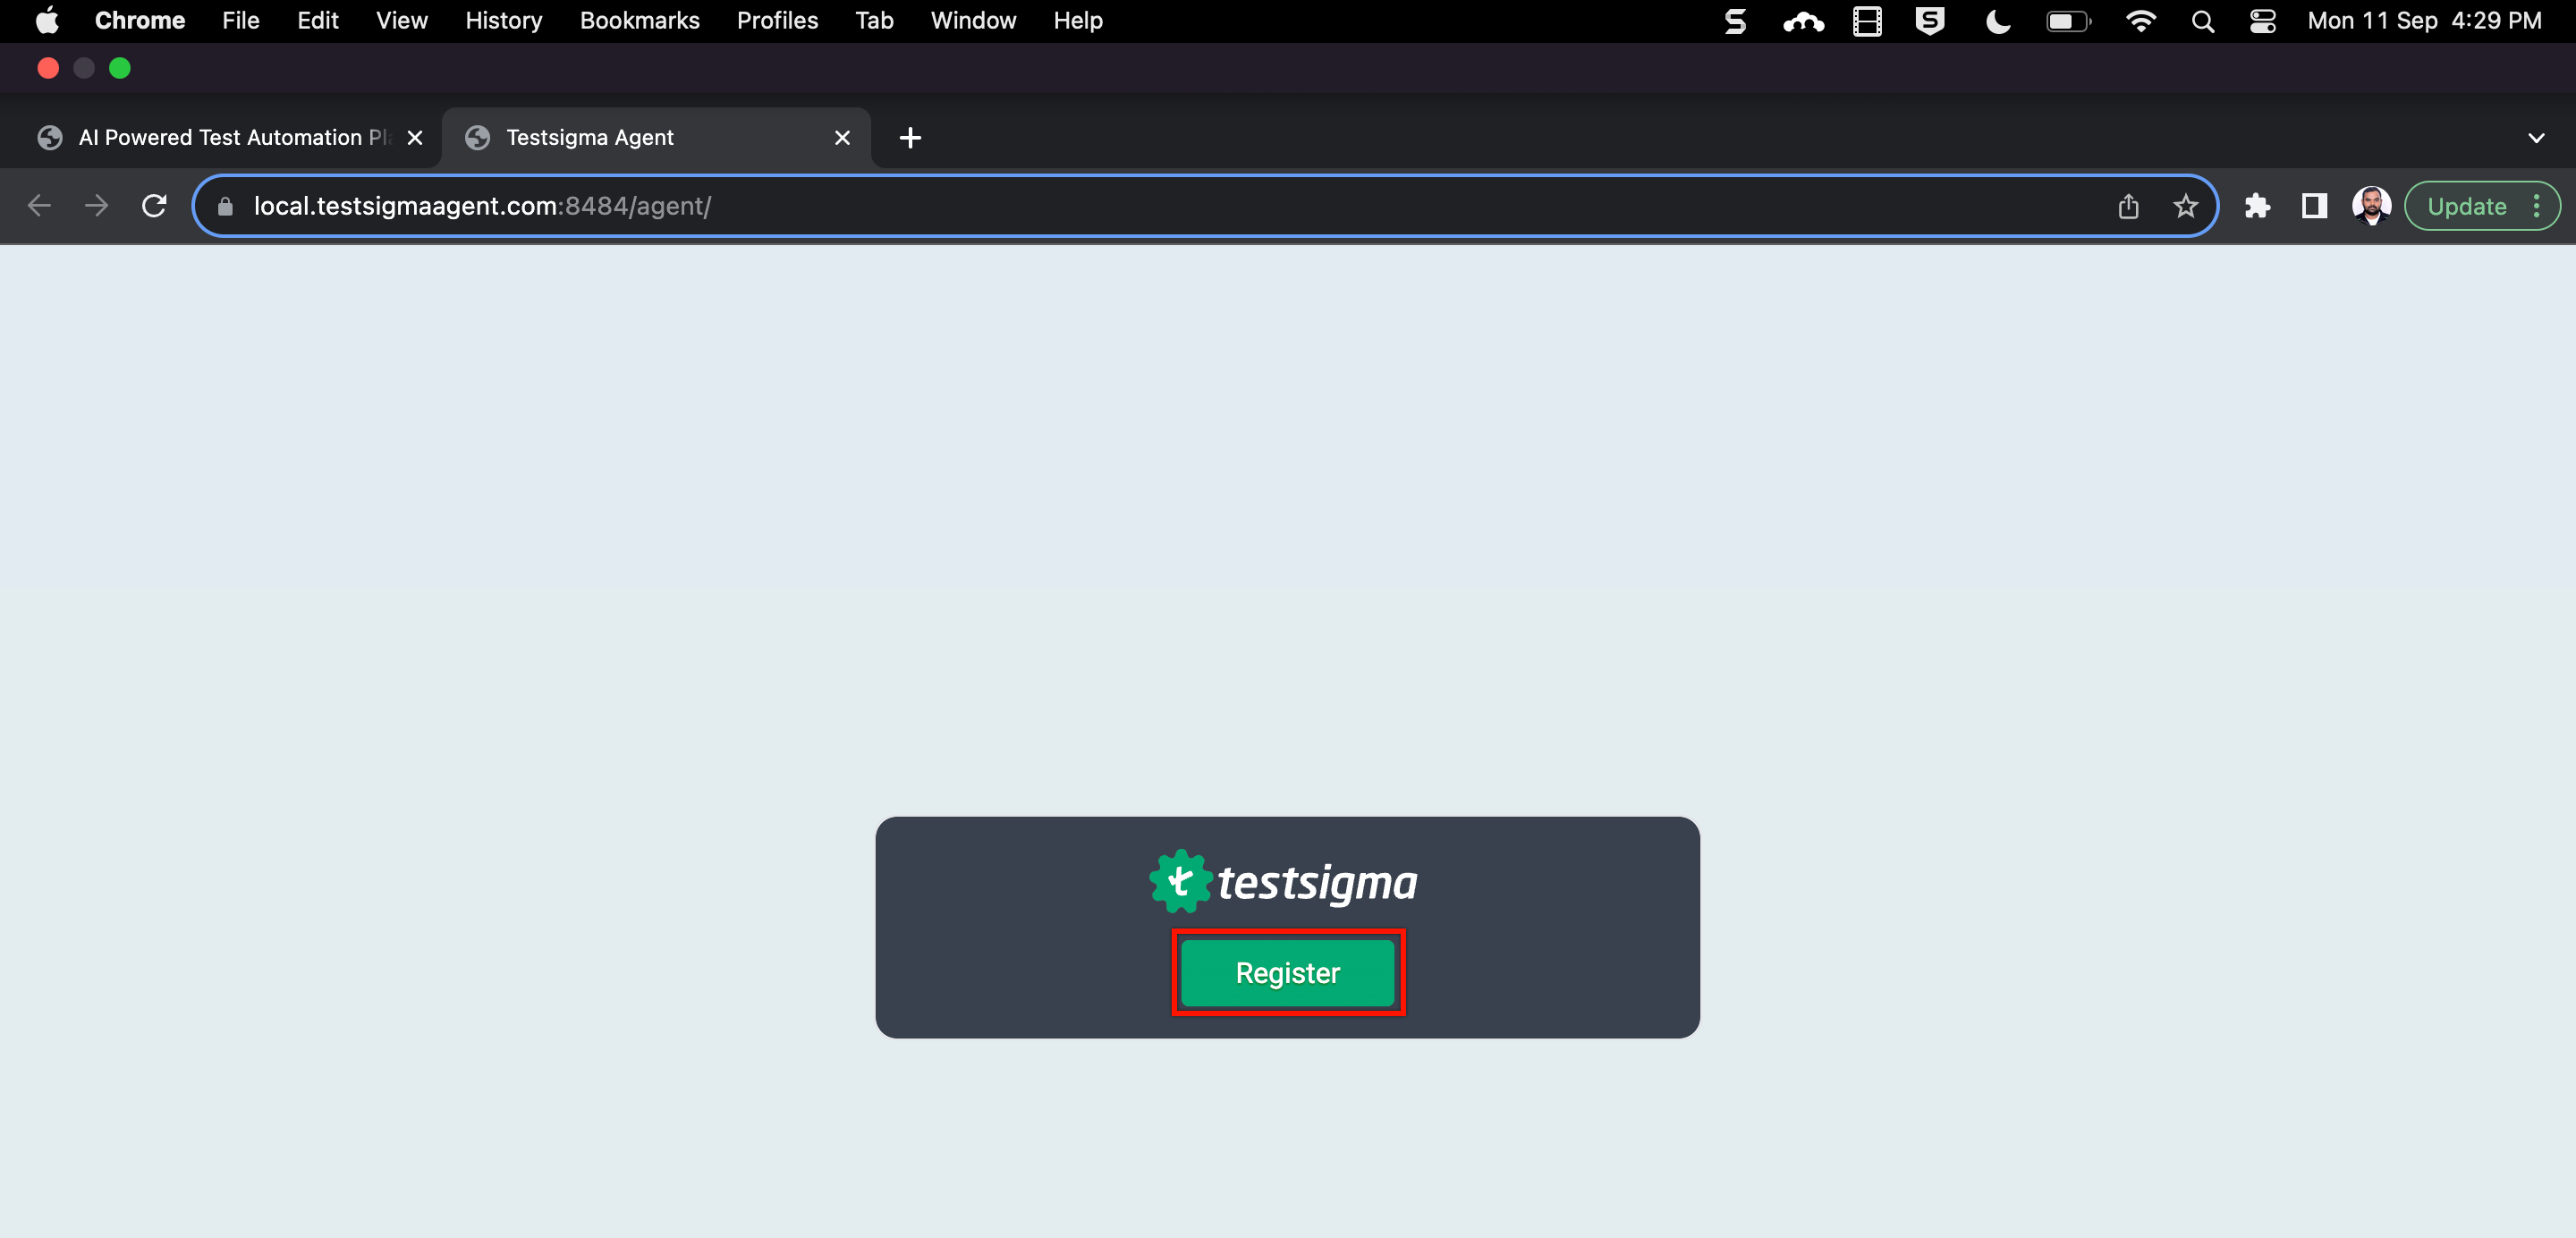Image resolution: width=2576 pixels, height=1238 pixels.
Task: View site security lock information
Action: pos(225,206)
